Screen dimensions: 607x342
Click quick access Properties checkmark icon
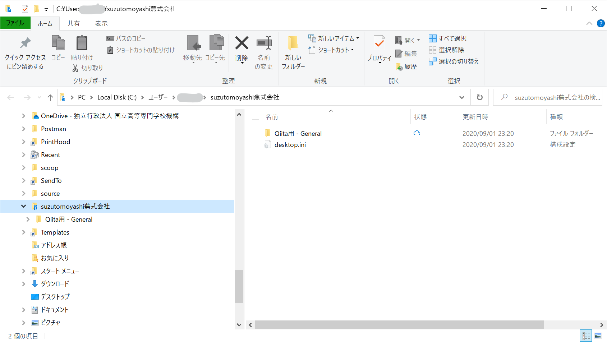(25, 9)
